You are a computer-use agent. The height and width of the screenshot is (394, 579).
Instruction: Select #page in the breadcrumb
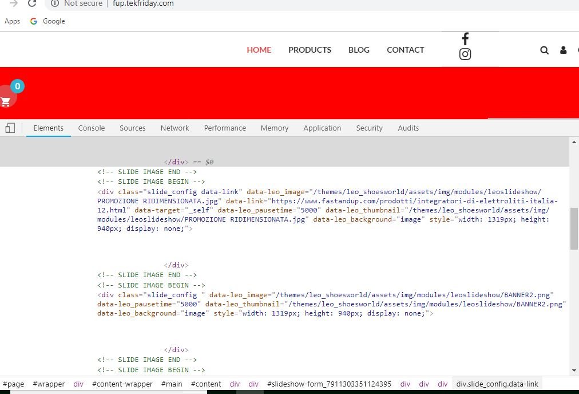point(13,384)
